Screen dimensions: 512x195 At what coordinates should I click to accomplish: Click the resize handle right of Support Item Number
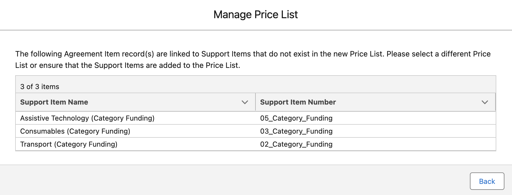point(495,102)
